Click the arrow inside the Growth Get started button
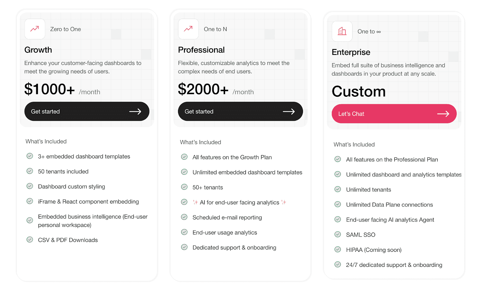This screenshot has width=481, height=293. click(136, 111)
